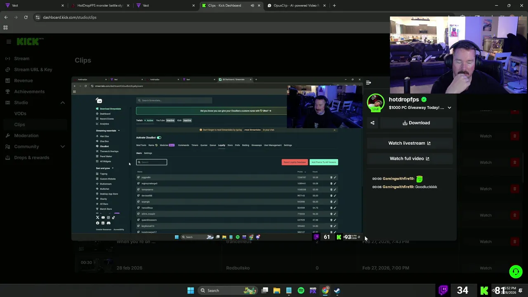
Task: Switch to the OpusClip browser tab
Action: click(x=296, y=5)
